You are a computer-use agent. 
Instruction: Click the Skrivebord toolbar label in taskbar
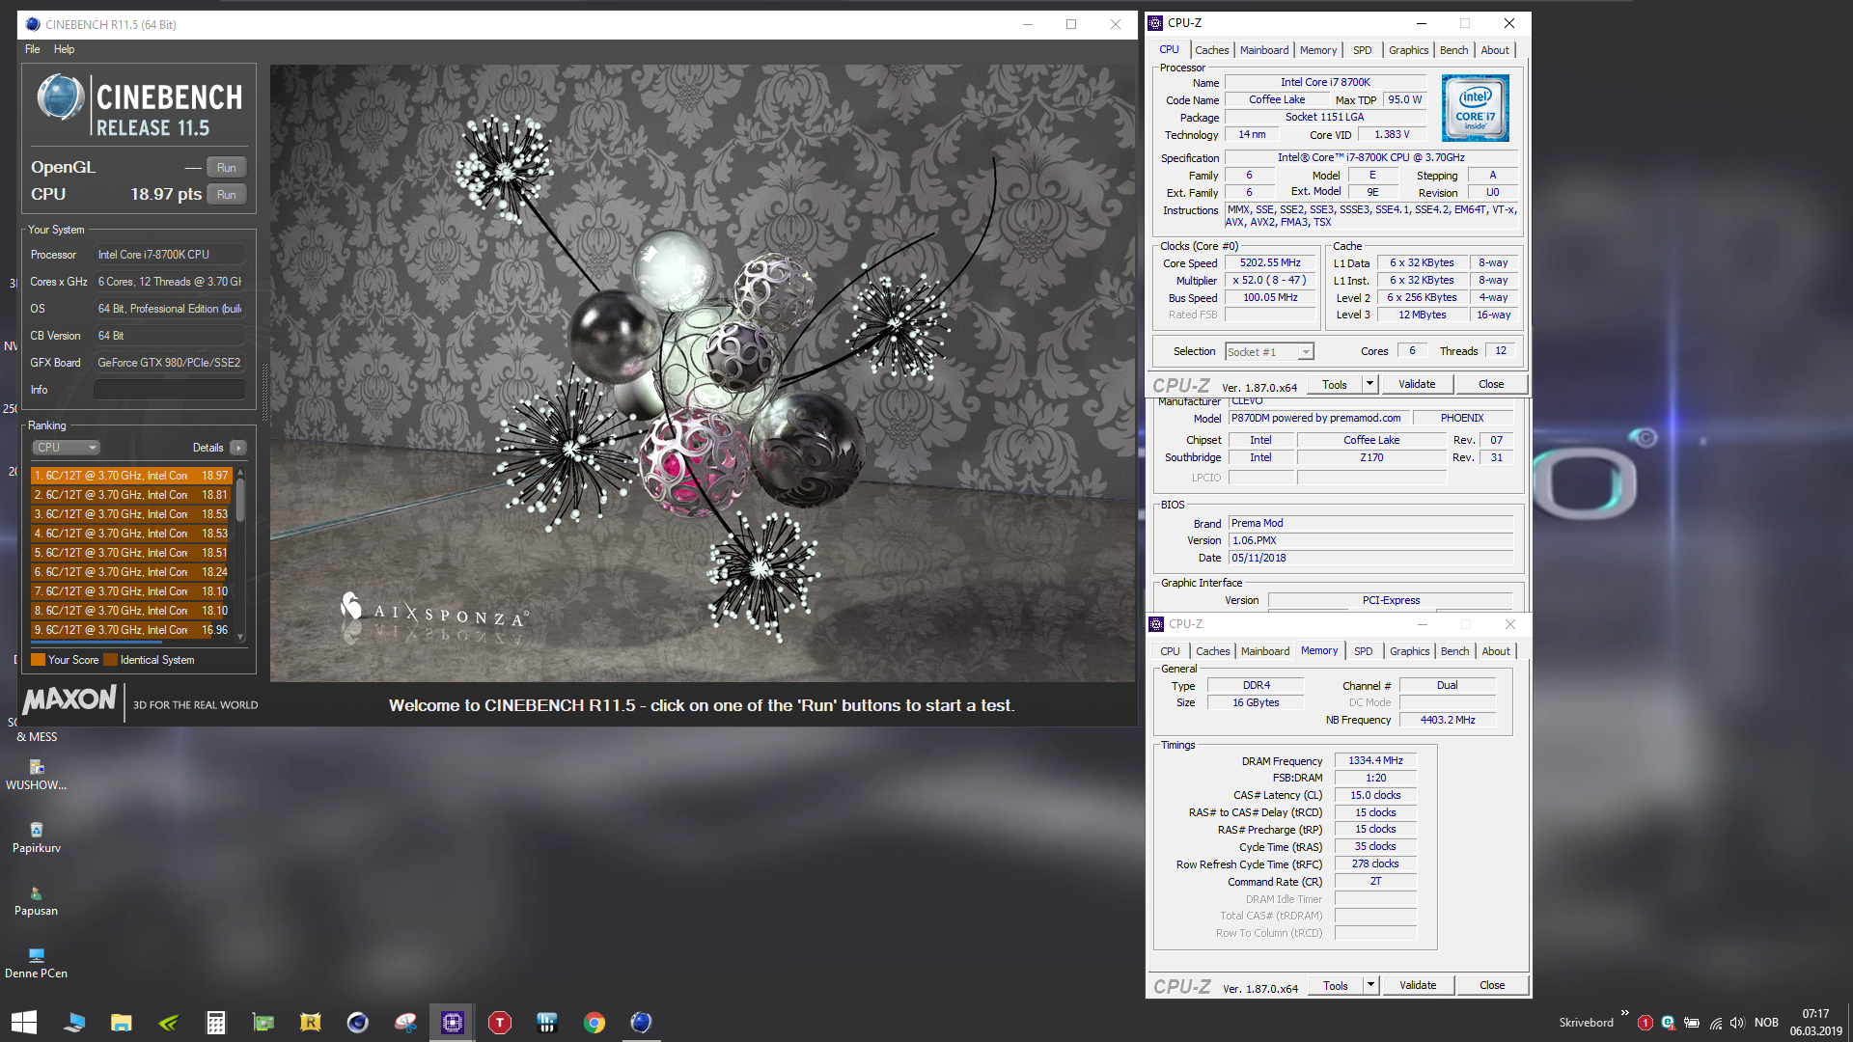coord(1586,1023)
